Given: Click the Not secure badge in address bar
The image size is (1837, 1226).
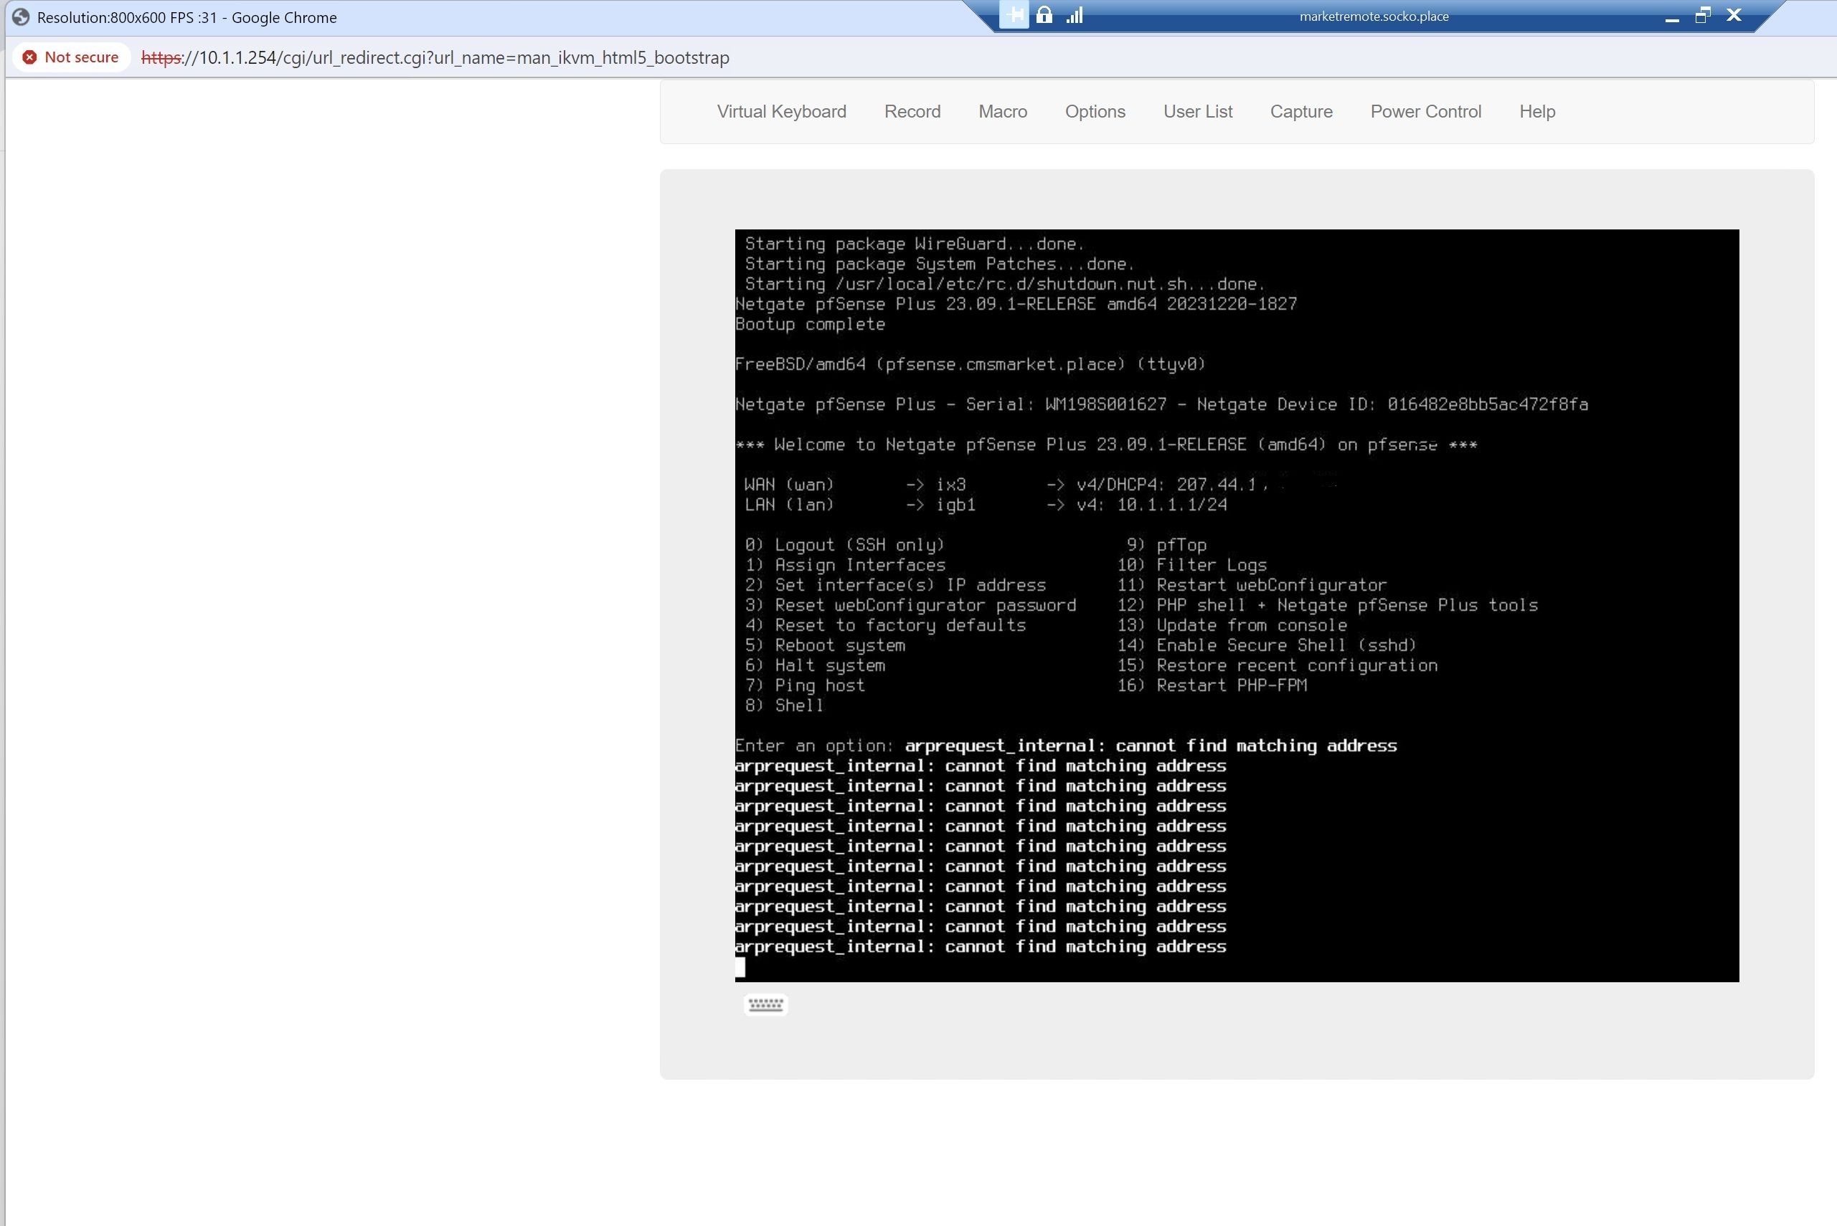Looking at the screenshot, I should 71,57.
